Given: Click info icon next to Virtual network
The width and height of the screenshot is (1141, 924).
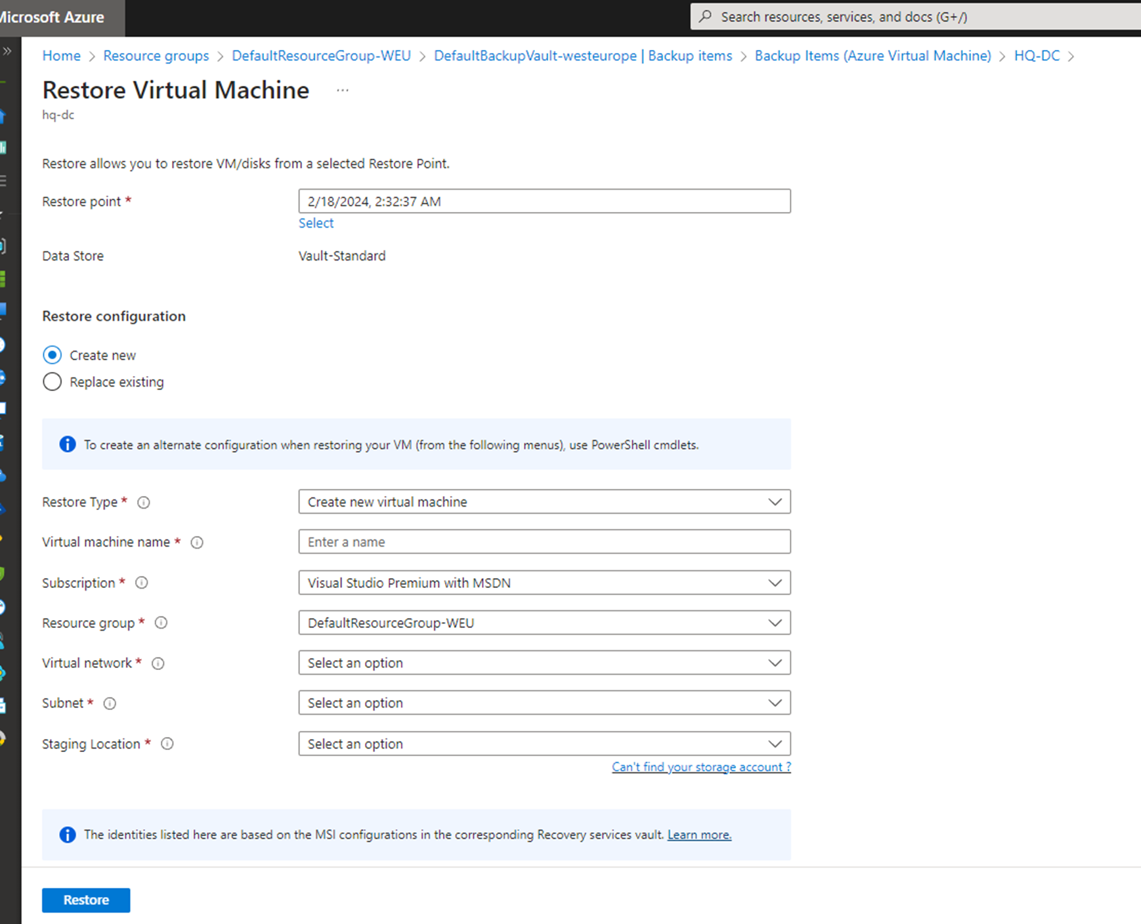Looking at the screenshot, I should [158, 663].
